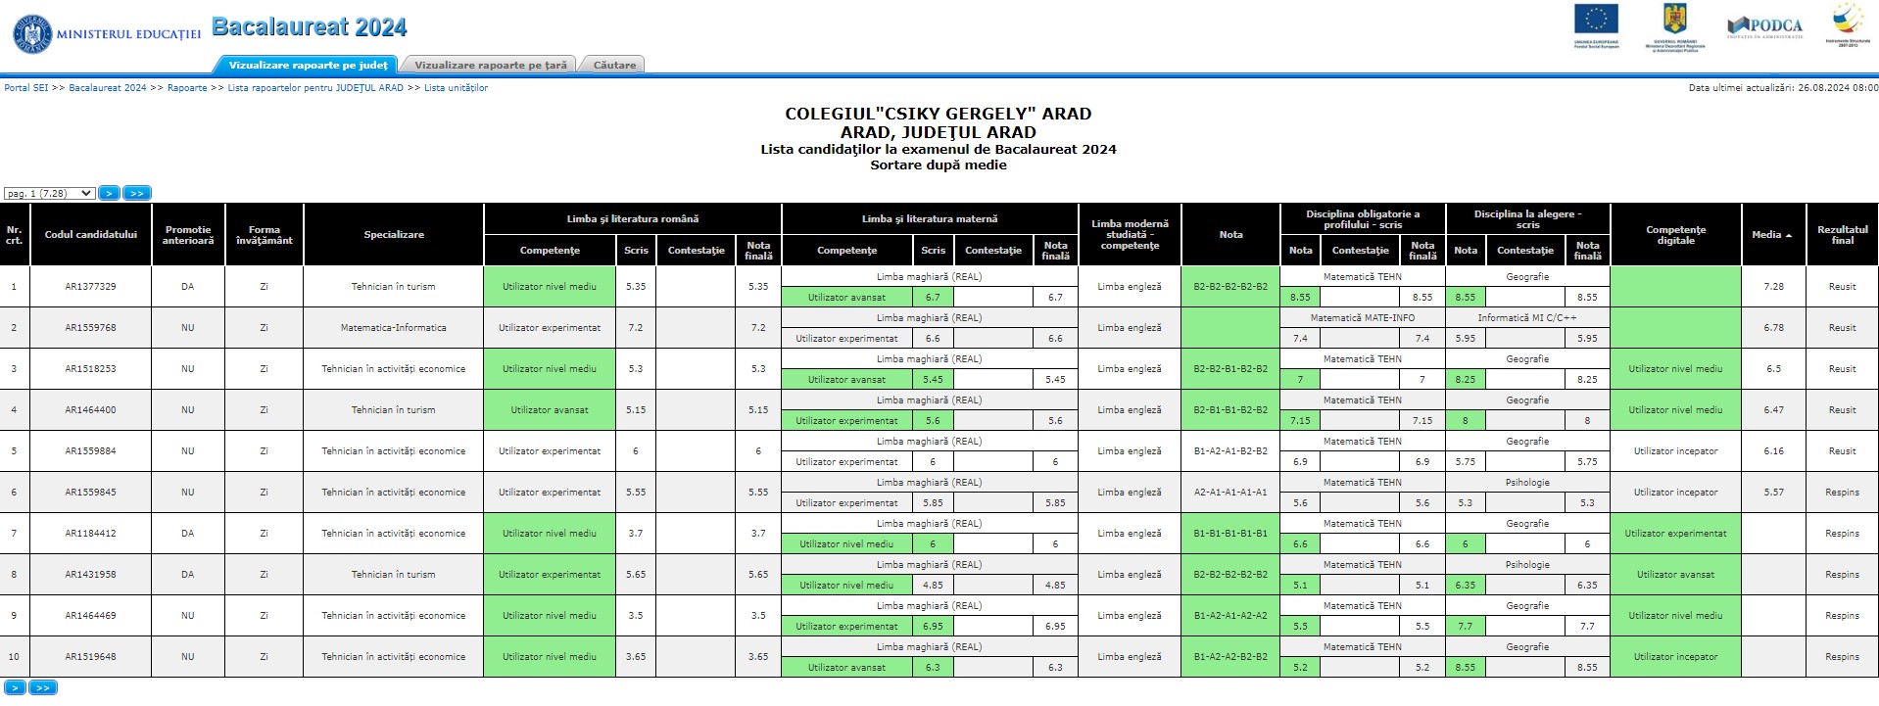Viewport: 1879px width, 706px height.
Task: Switch to Vizualizare rapoarte pe țară tab
Action: coord(490,65)
